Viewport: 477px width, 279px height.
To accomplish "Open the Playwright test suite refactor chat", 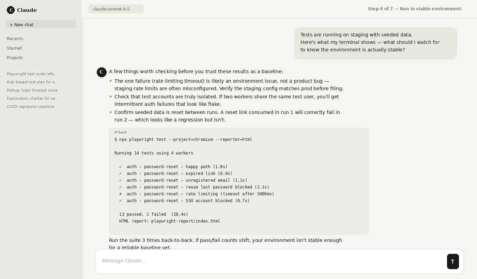I will point(32,74).
